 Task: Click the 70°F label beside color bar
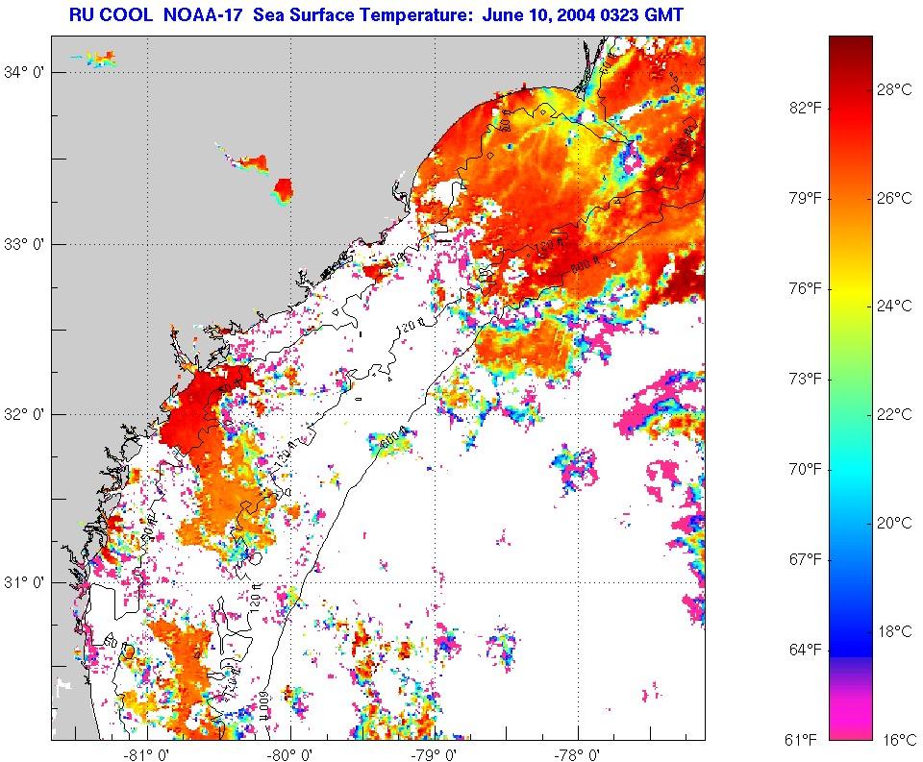tap(805, 469)
